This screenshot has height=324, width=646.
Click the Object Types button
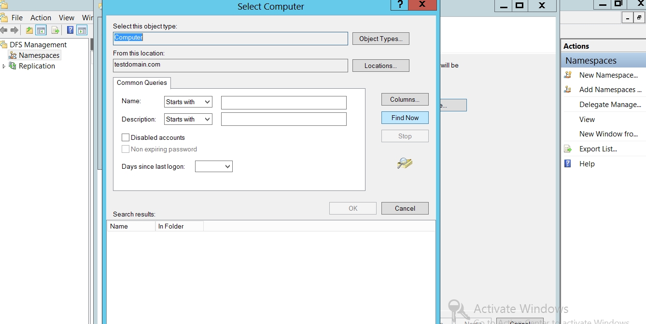(x=380, y=39)
